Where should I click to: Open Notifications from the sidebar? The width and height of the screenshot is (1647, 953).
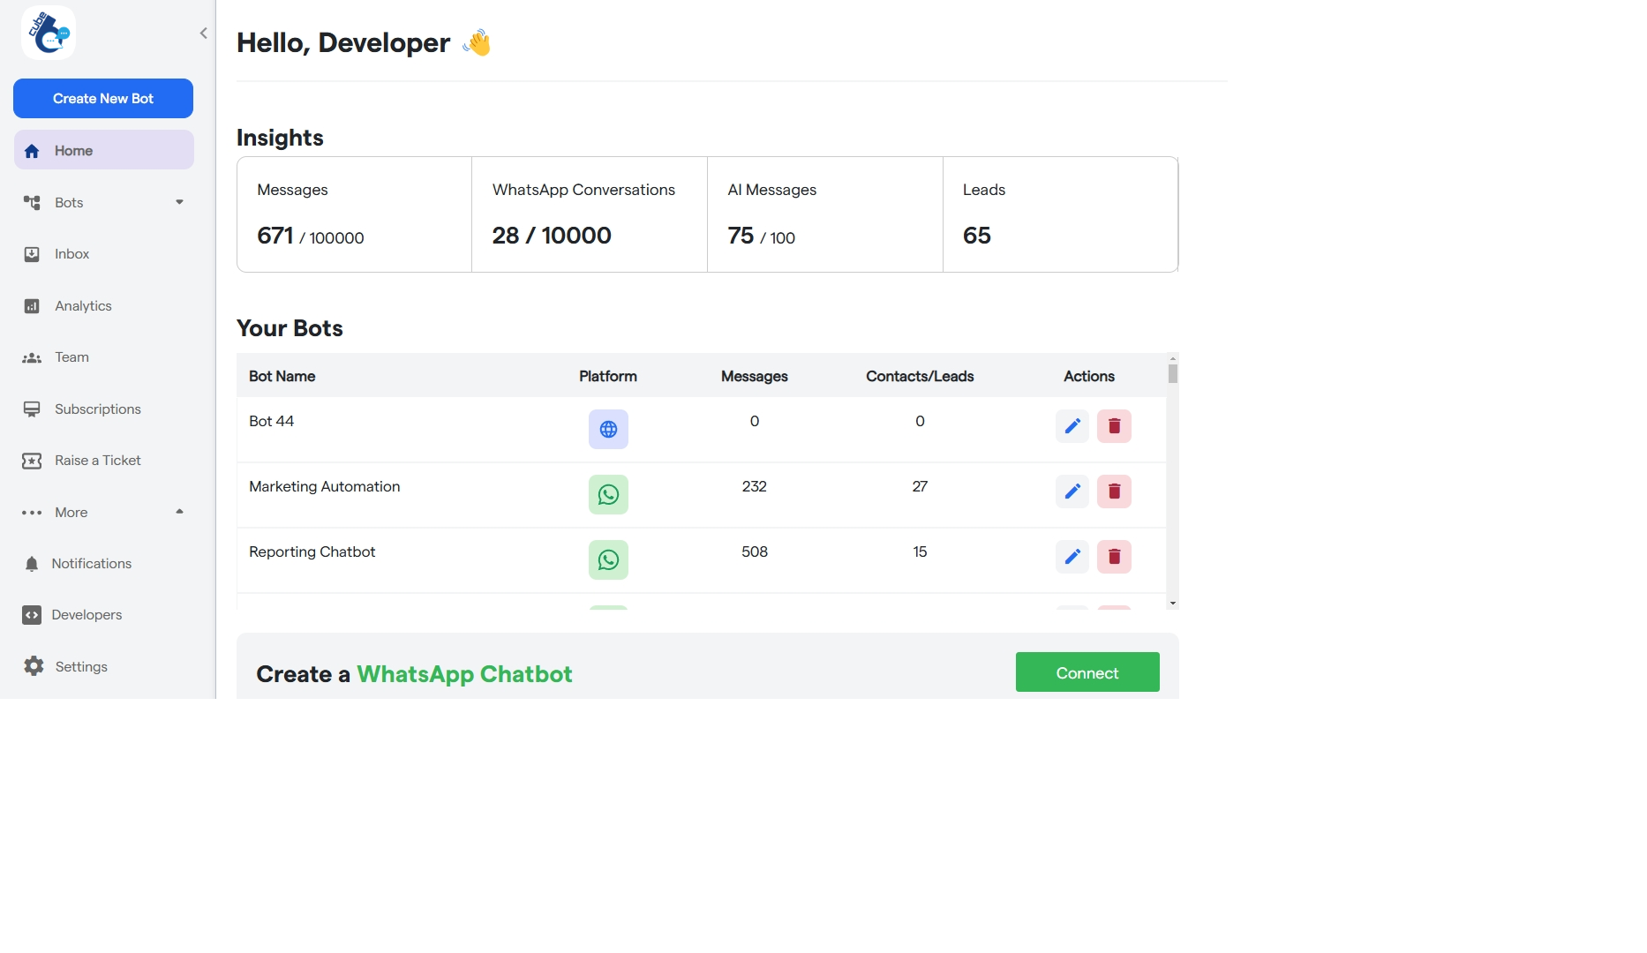pyautogui.click(x=91, y=563)
